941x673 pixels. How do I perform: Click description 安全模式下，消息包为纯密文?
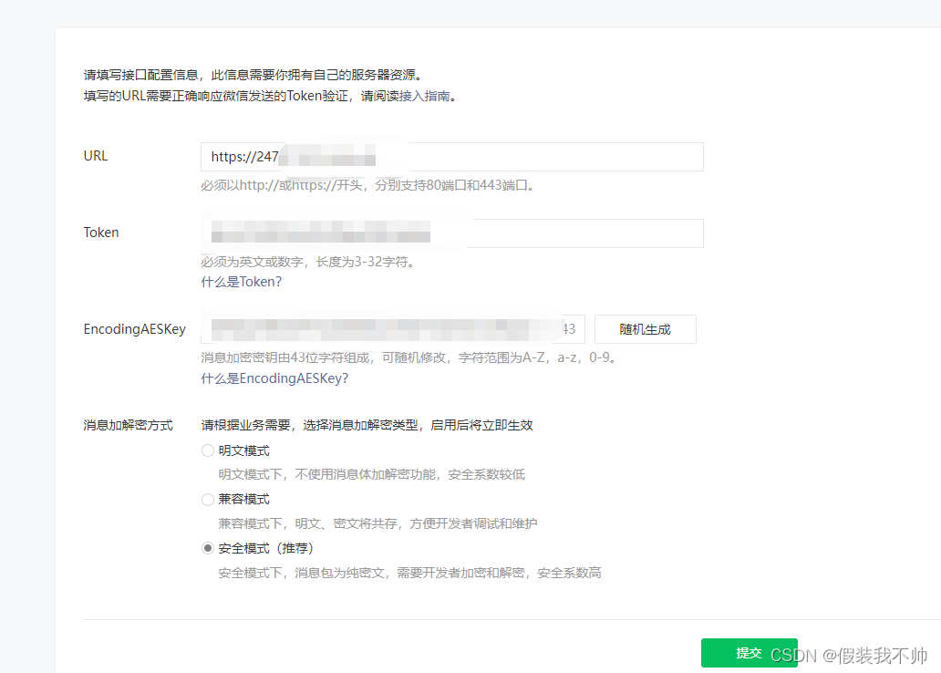410,573
